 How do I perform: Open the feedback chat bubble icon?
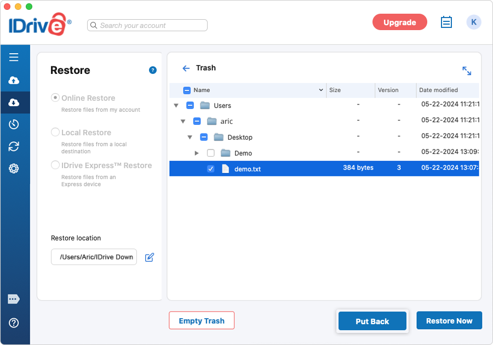pos(14,299)
